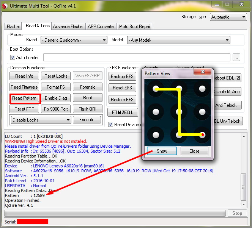The width and height of the screenshot is (252, 228).
Task: Click the 'LU Count' log line
Action: coord(34,136)
